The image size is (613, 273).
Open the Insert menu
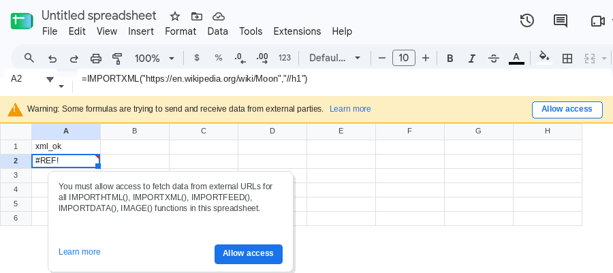[x=141, y=31]
